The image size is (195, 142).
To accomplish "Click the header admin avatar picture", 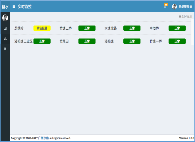I will [174, 7].
